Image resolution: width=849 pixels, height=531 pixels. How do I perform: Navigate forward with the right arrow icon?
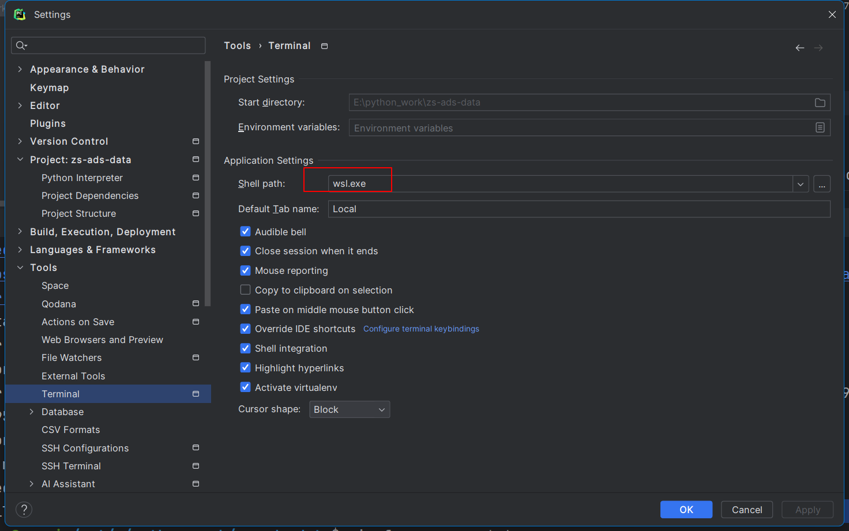tap(818, 48)
